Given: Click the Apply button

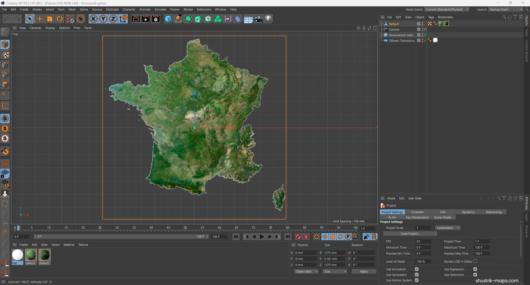Looking at the screenshot, I should (x=364, y=271).
